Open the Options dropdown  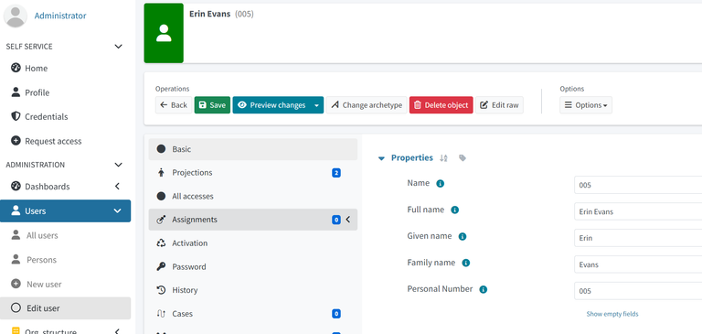586,105
